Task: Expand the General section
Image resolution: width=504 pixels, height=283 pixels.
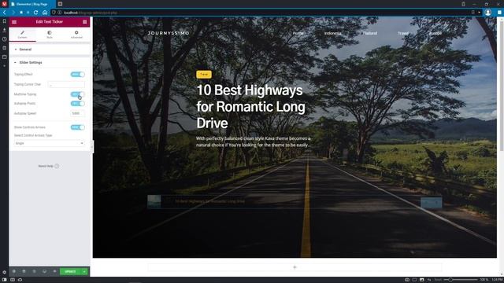Action: [x=50, y=50]
